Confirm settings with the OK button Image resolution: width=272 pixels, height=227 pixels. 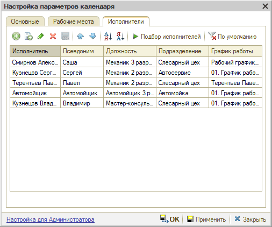pos(169,219)
